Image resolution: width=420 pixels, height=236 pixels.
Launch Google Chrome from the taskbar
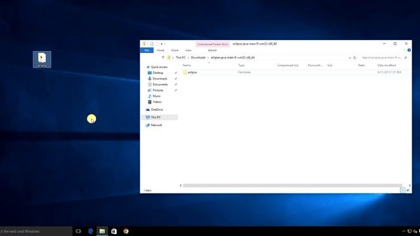coord(126,231)
